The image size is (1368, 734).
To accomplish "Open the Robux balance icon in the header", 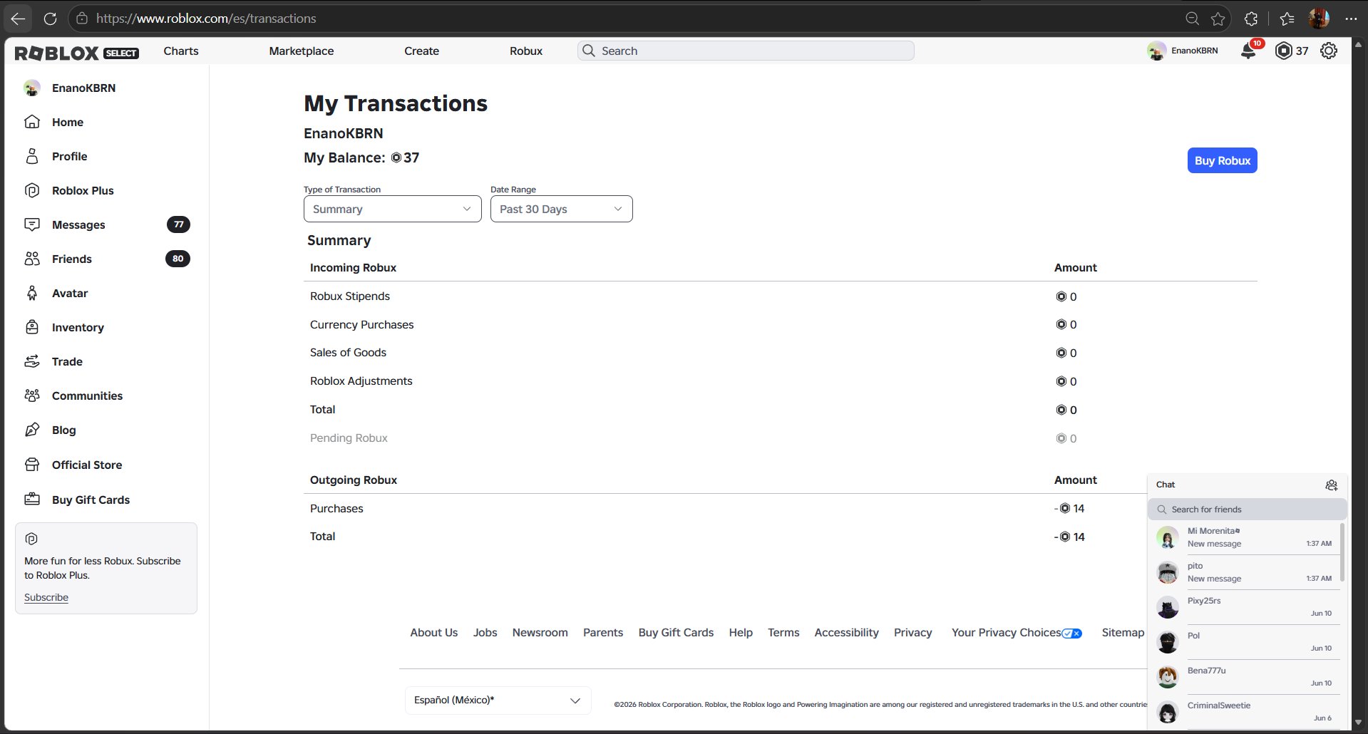I will point(1283,51).
